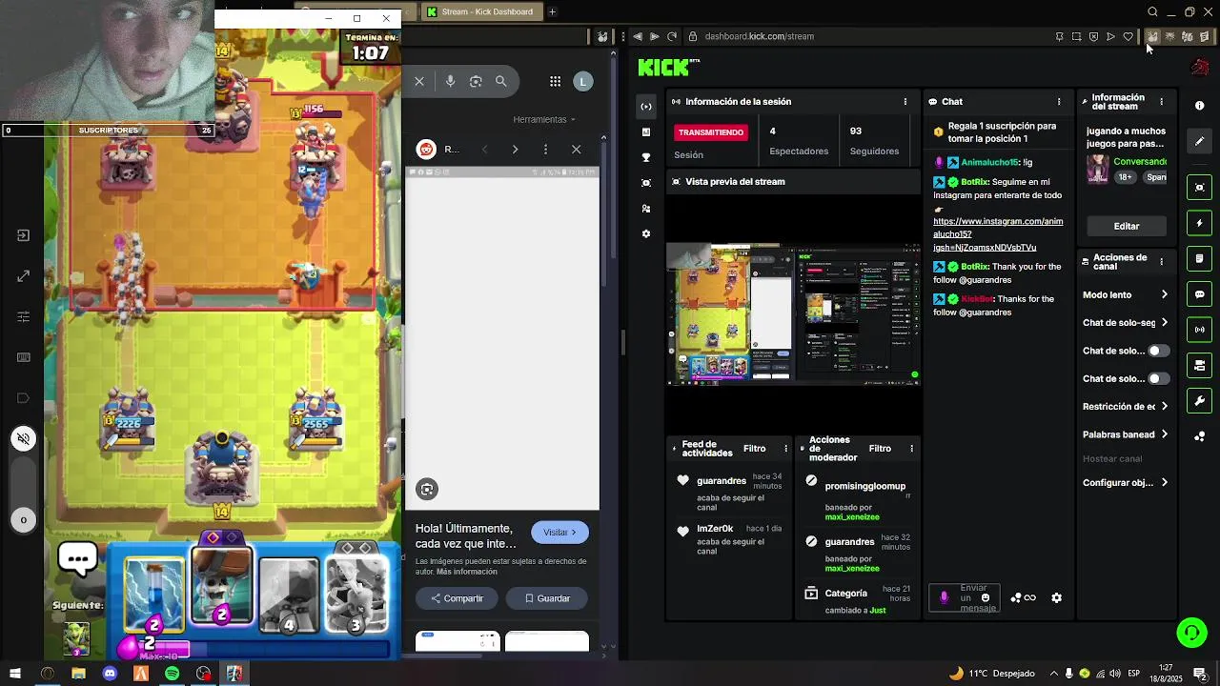Toggle the stream preview widget in right rail
The height and width of the screenshot is (686, 1220).
coord(1199,188)
